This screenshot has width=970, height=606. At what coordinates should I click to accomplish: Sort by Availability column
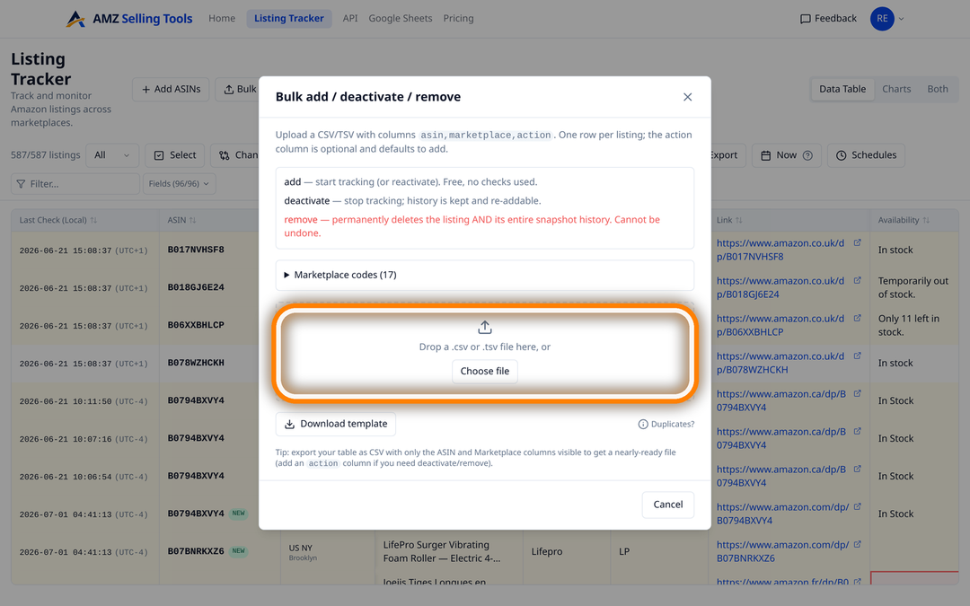click(x=904, y=220)
